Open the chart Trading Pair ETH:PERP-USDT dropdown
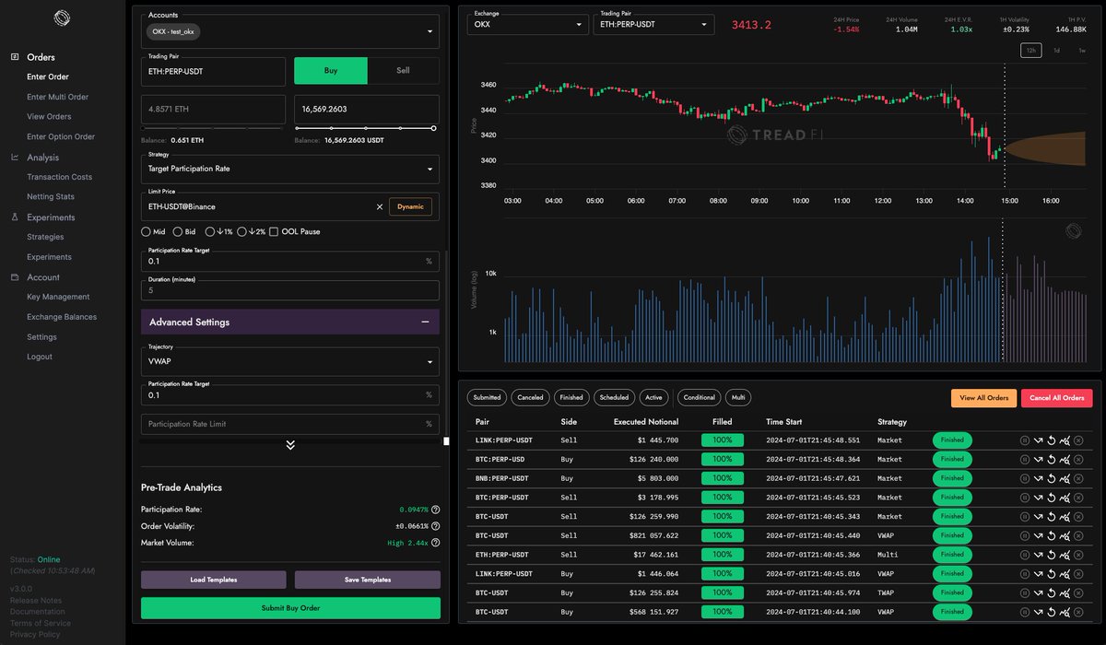This screenshot has height=645, width=1106. pyautogui.click(x=653, y=23)
